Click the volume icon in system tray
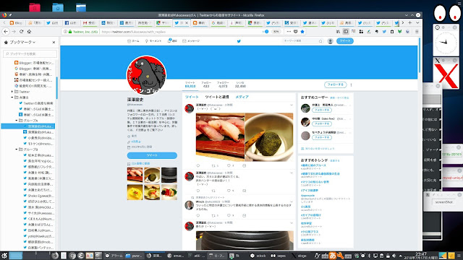The image size is (463, 260). (394, 256)
